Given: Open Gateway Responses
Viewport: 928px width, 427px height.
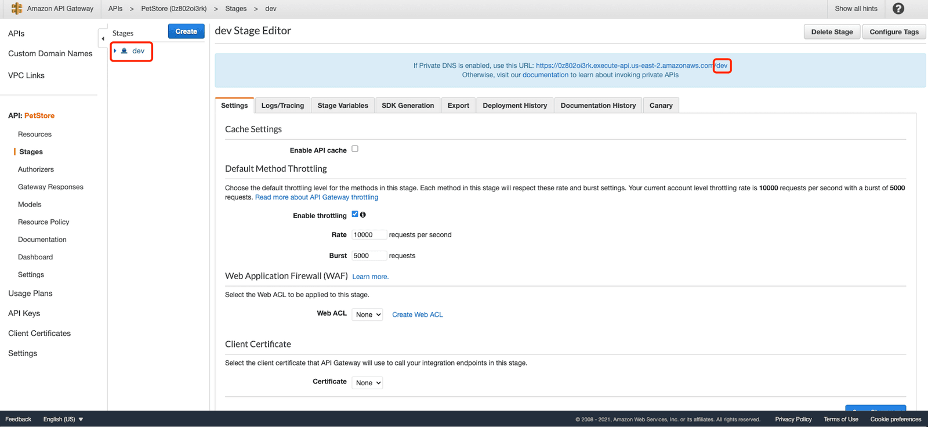Looking at the screenshot, I should click(50, 187).
